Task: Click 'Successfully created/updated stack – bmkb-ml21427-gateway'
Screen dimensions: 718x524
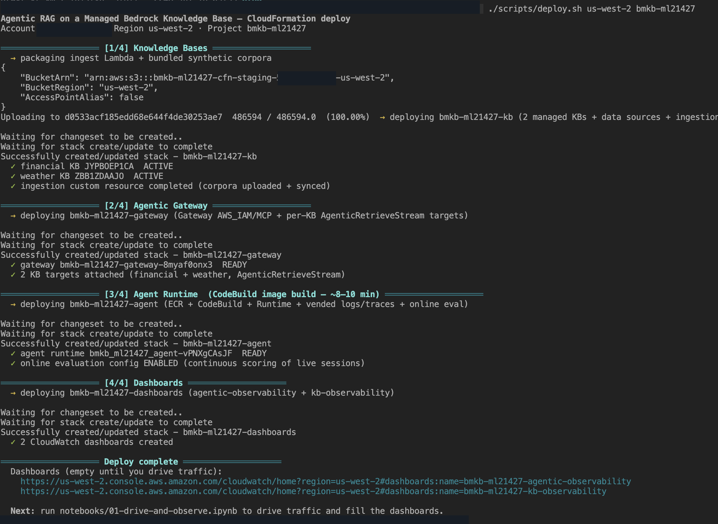Action: pyautogui.click(x=141, y=255)
